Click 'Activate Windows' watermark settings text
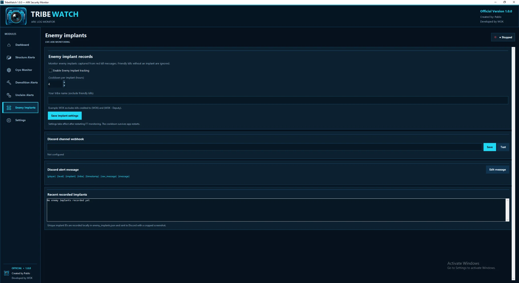The height and width of the screenshot is (283, 519). coord(471,268)
